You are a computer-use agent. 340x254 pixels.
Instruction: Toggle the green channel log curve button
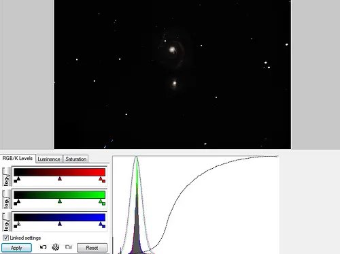click(x=6, y=199)
